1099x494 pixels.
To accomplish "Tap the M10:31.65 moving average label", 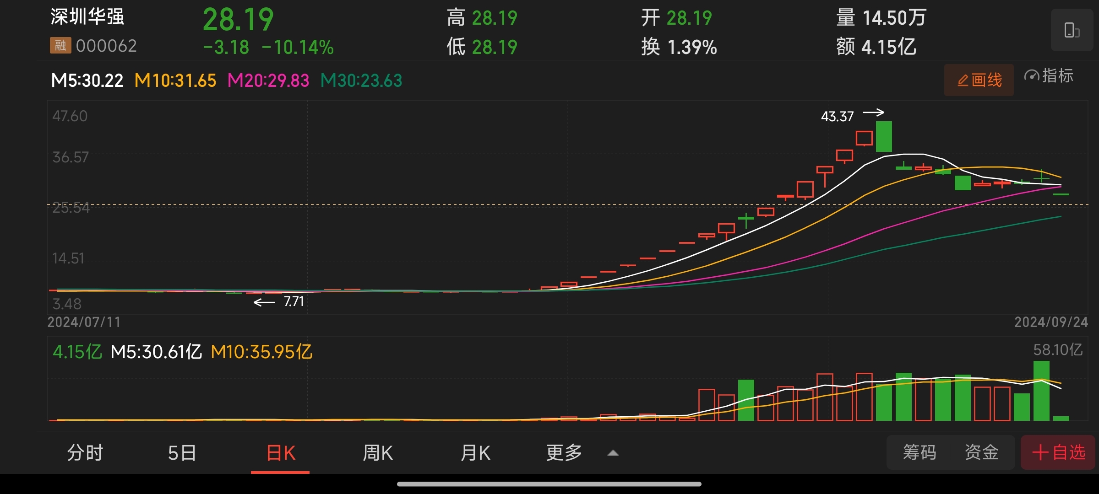I will 175,81.
